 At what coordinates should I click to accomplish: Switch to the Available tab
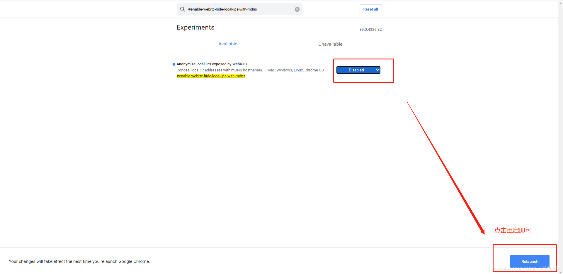coord(228,44)
